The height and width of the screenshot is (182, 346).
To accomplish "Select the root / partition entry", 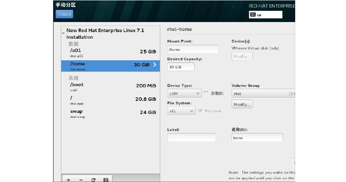I will (110, 100).
